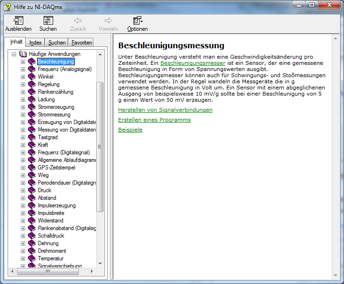Click the open book icon of Häufige Anwendungen
The width and height of the screenshot is (344, 284).
pos(23,54)
